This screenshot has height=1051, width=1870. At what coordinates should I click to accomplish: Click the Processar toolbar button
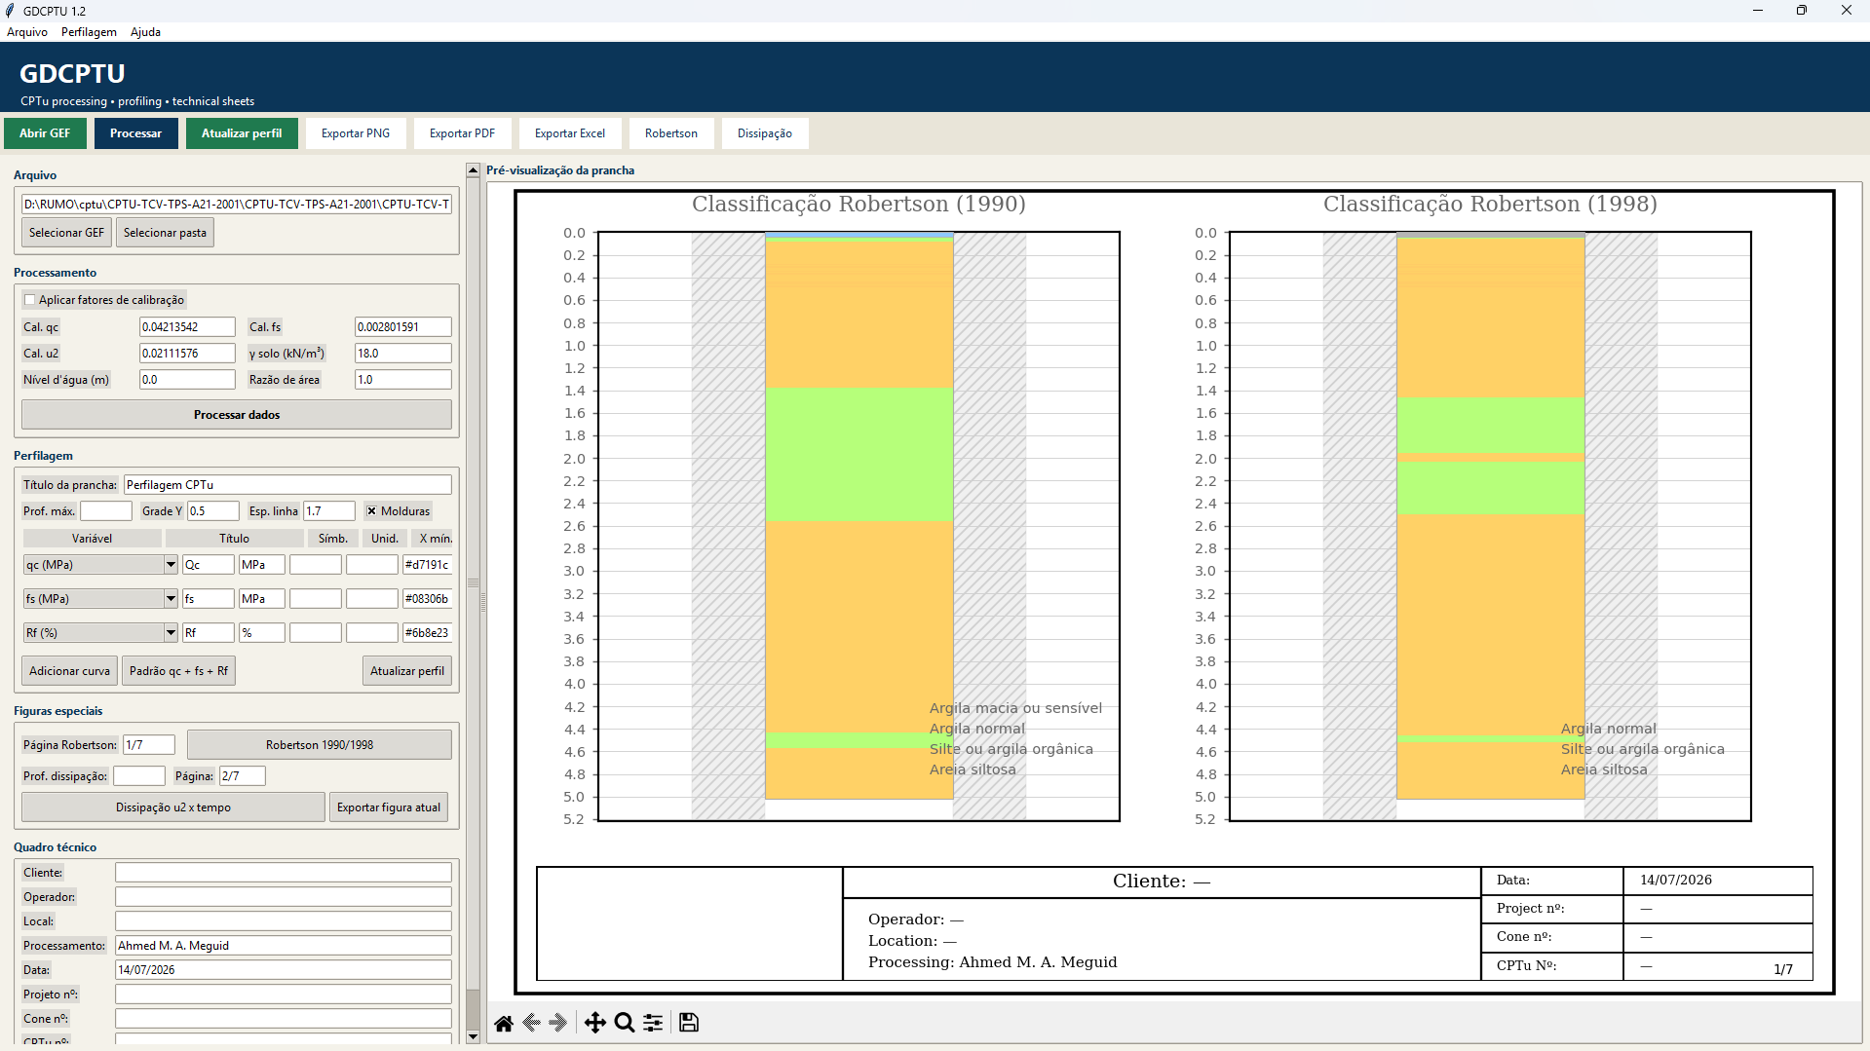point(135,133)
